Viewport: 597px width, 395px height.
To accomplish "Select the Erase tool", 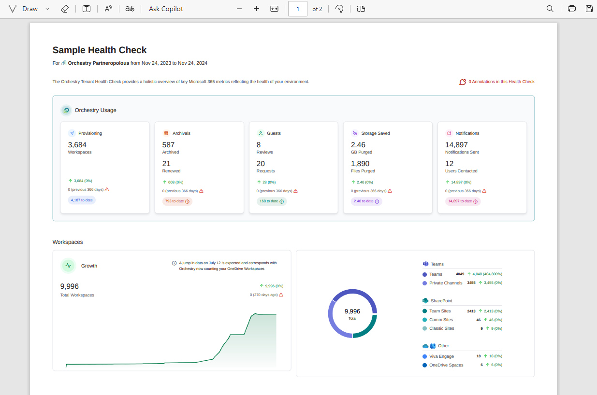I will [65, 9].
